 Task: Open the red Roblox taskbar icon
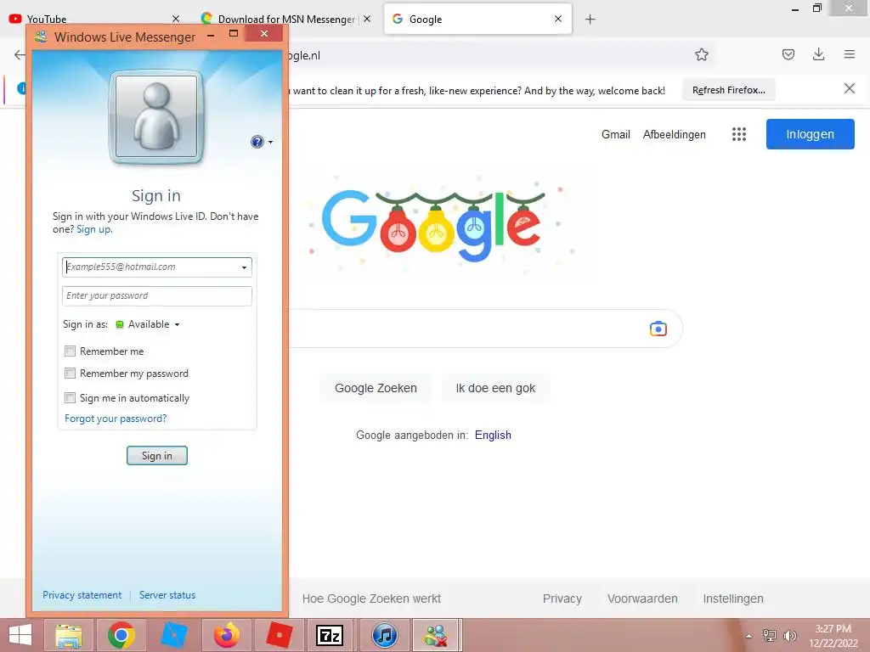pos(279,635)
